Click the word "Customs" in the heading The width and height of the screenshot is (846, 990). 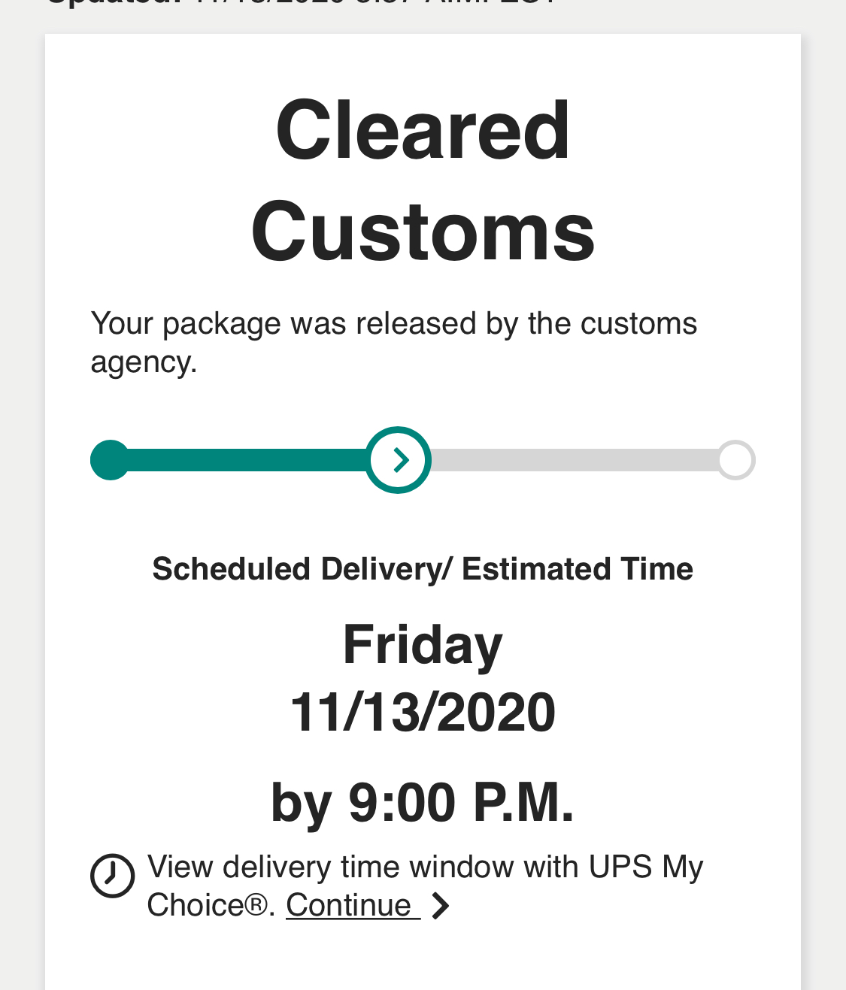pyautogui.click(x=423, y=232)
